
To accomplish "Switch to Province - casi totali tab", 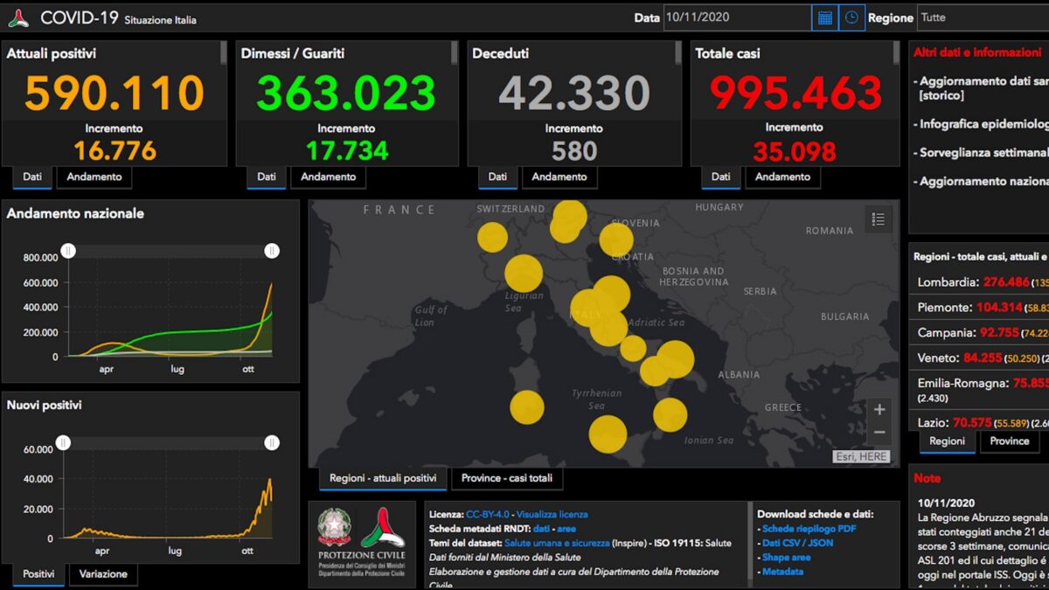I will click(x=507, y=478).
